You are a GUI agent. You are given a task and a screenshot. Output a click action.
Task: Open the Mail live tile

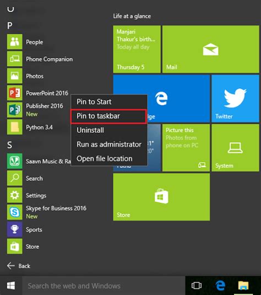tap(211, 49)
